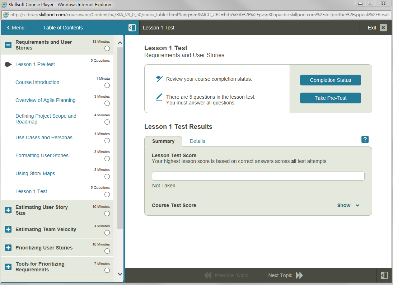Image resolution: width=393 pixels, height=285 pixels.
Task: Click the Next Topic double-arrow icon
Action: [x=299, y=275]
